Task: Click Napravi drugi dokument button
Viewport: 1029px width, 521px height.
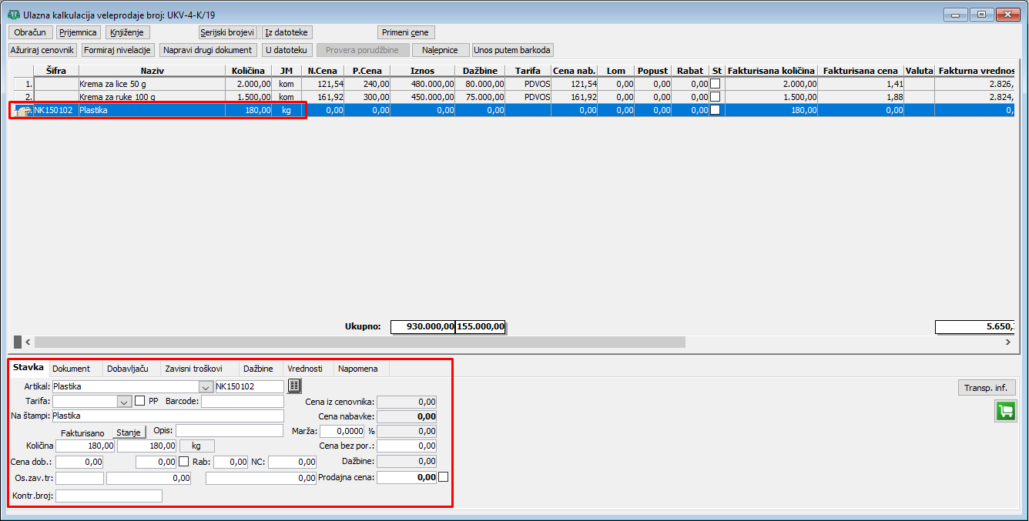Action: tap(208, 50)
